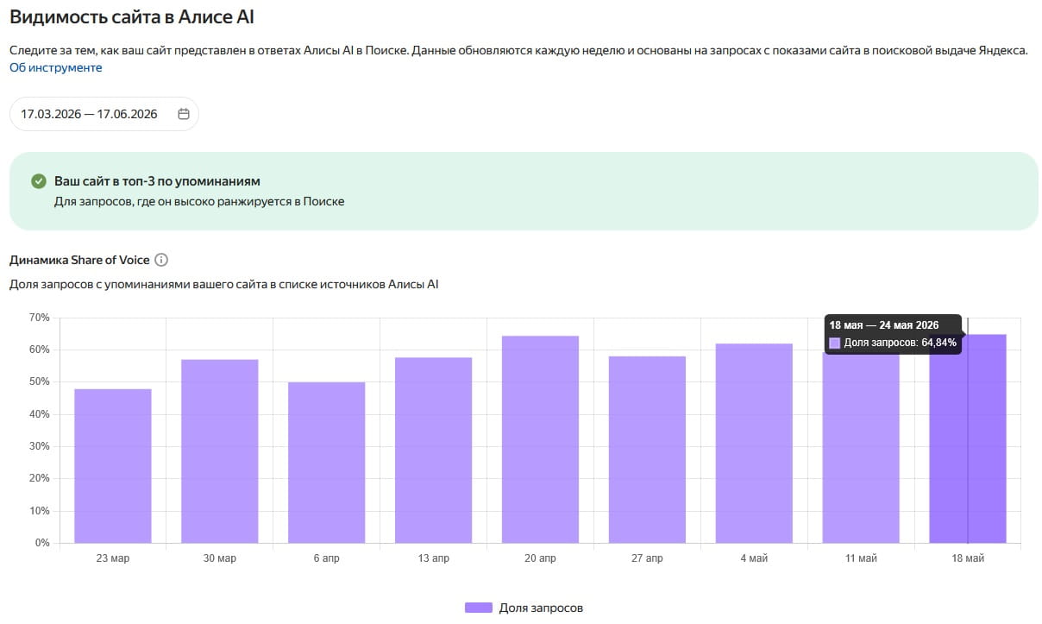Click the "18 май" axis label

(x=968, y=558)
